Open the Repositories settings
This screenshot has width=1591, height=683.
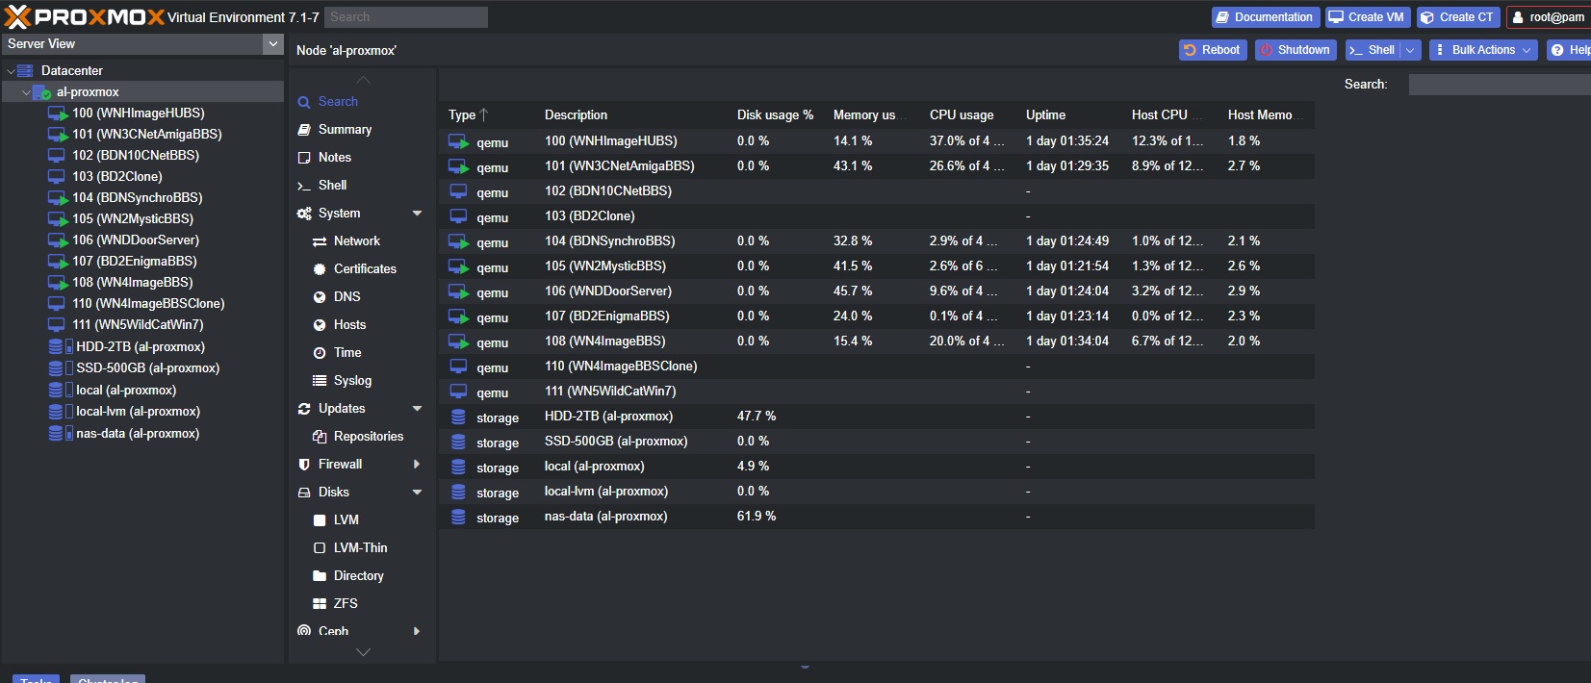(369, 437)
